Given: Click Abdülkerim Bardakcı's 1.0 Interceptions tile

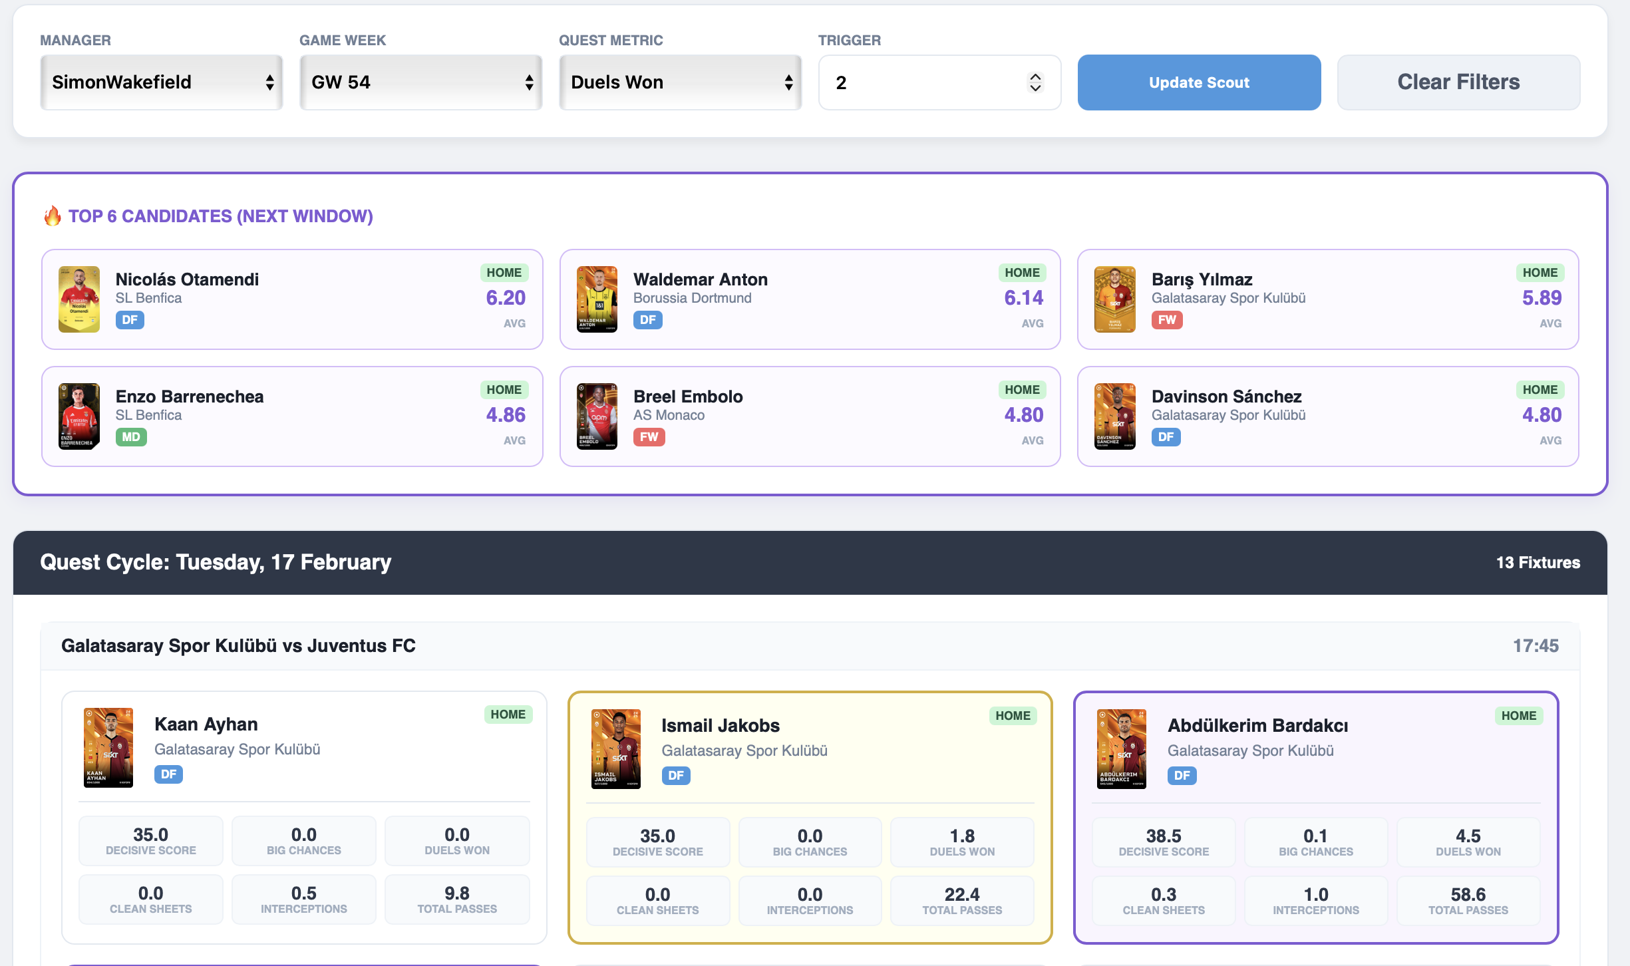Looking at the screenshot, I should 1316,901.
